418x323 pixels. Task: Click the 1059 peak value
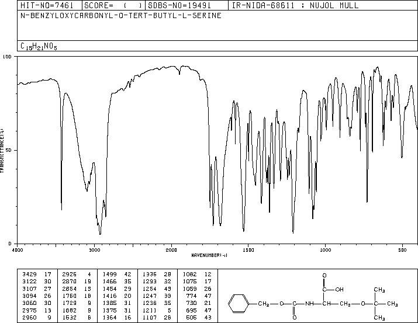tap(190, 289)
